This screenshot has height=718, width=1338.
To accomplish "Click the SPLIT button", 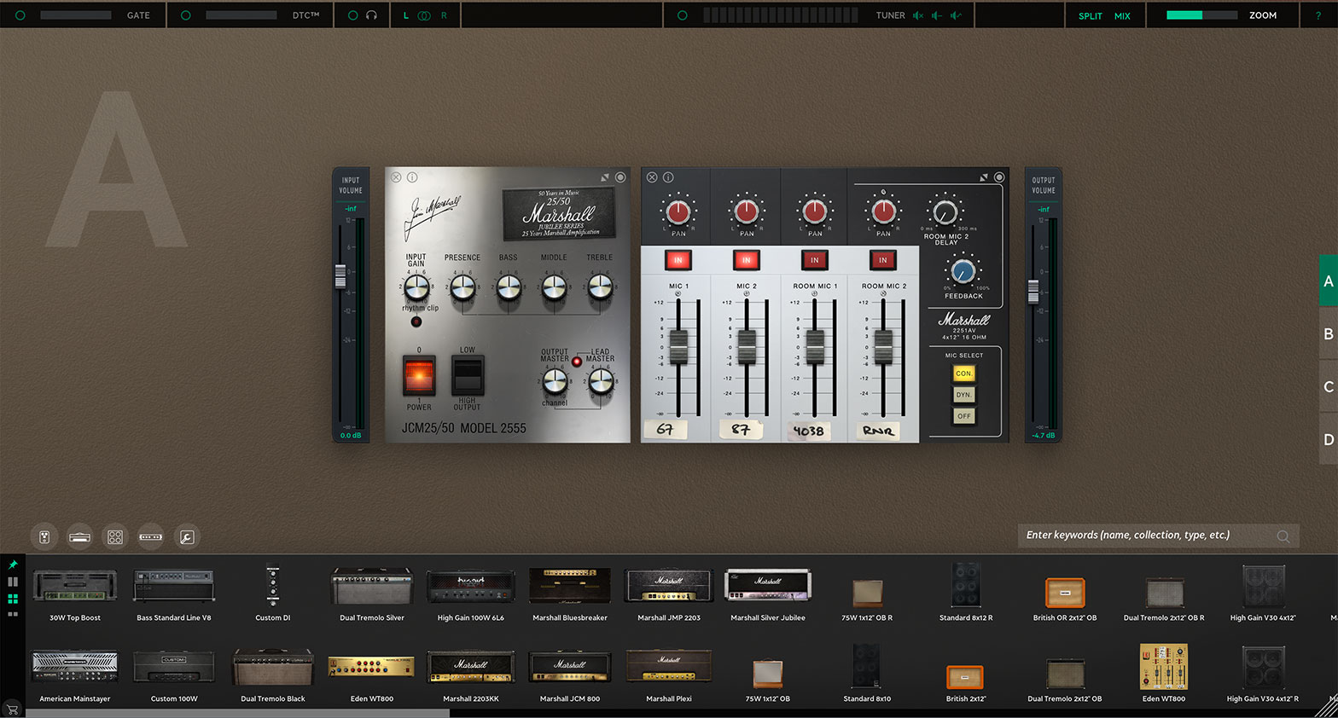I will pyautogui.click(x=1090, y=15).
